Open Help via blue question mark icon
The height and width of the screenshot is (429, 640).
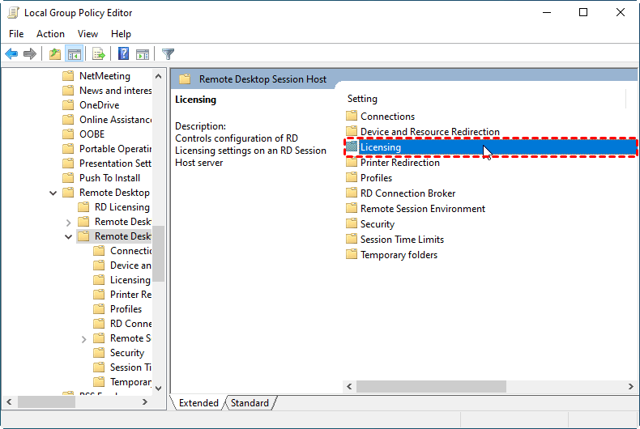coord(123,54)
